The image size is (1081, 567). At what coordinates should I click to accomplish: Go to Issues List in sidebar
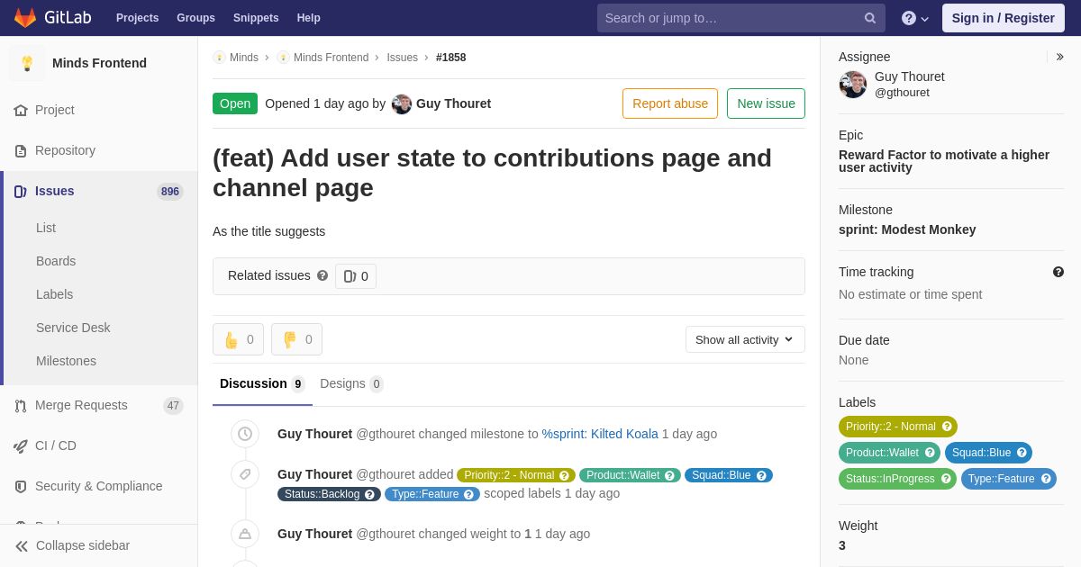(x=46, y=228)
